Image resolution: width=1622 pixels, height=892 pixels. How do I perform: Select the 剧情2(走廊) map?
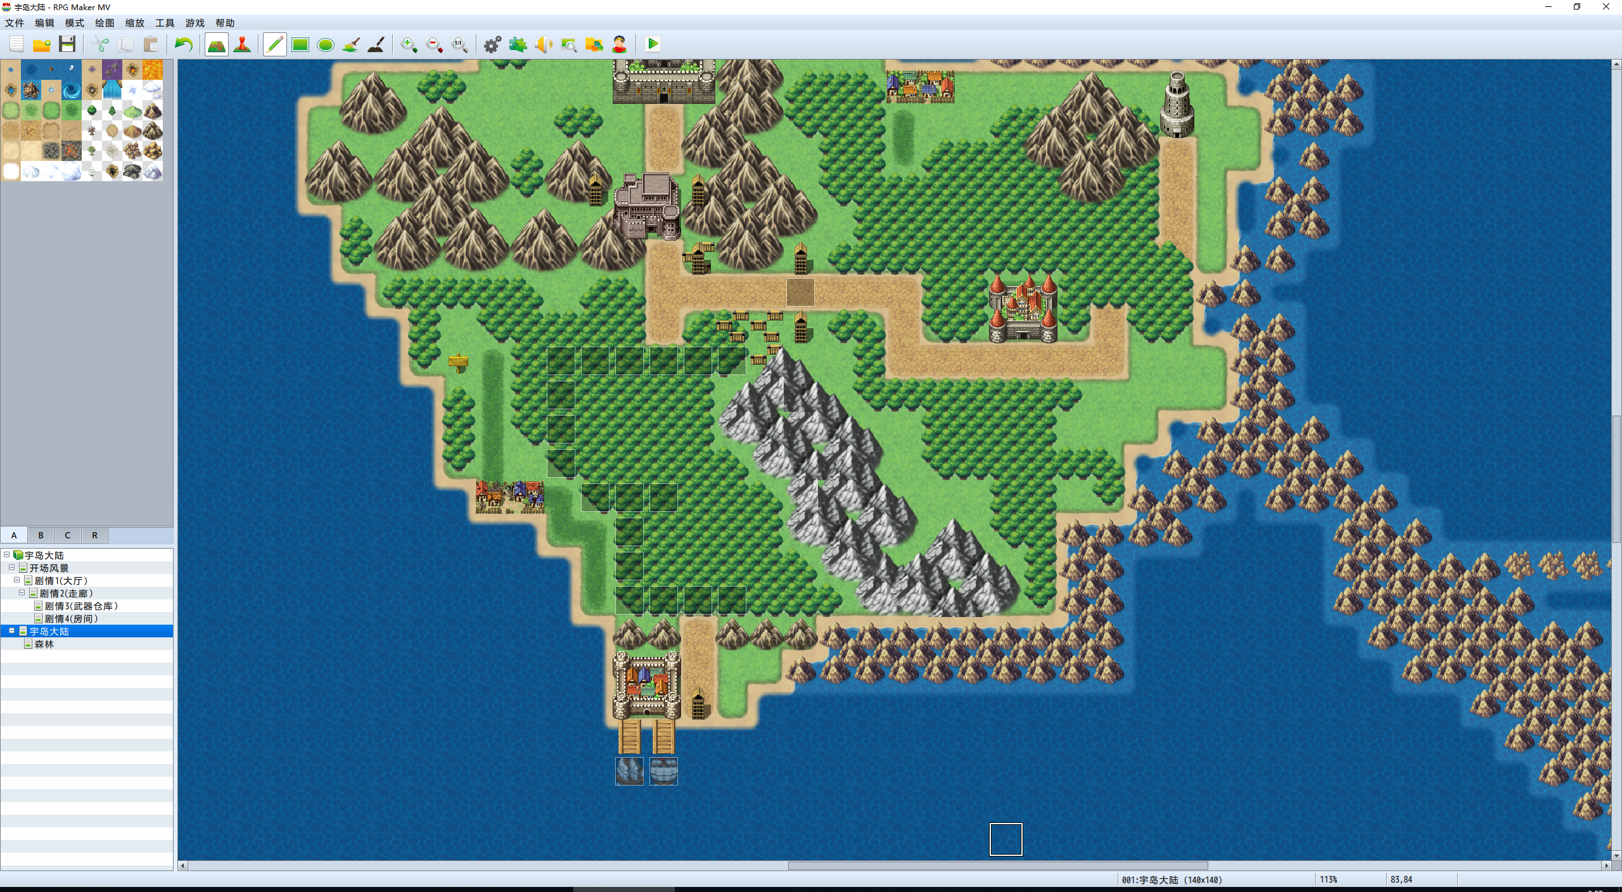66,593
